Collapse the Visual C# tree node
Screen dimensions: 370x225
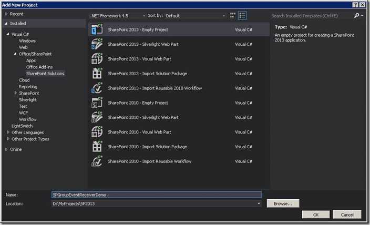click(x=8, y=34)
